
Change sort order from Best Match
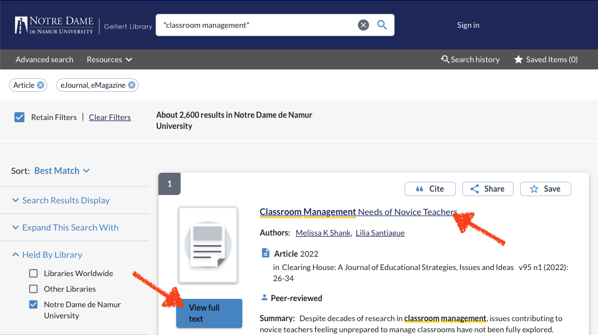[x=62, y=171]
